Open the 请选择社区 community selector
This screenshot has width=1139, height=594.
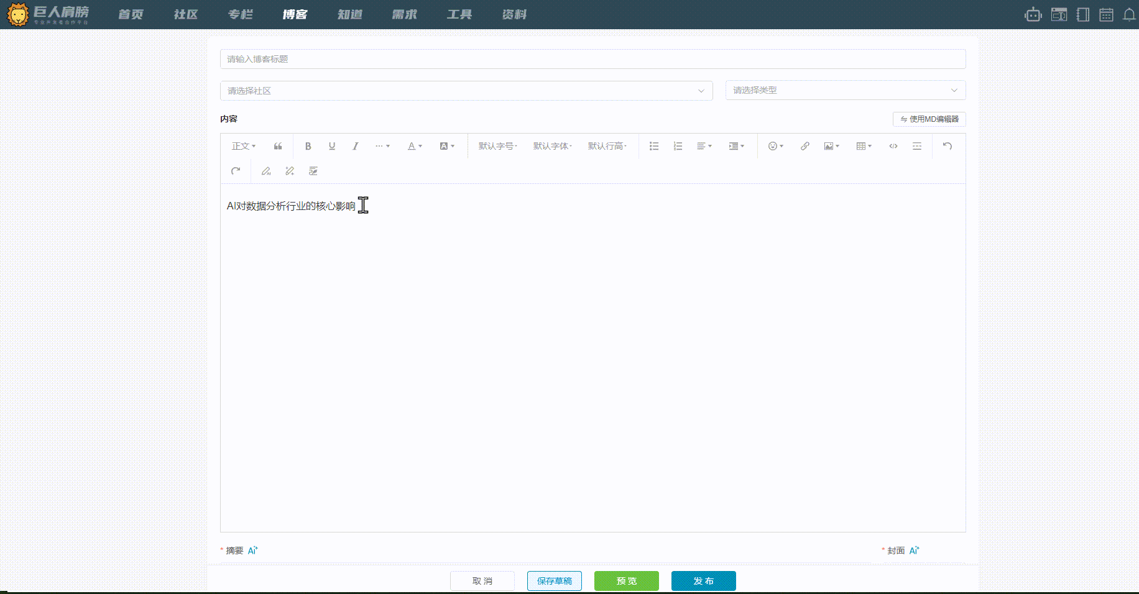coord(466,91)
